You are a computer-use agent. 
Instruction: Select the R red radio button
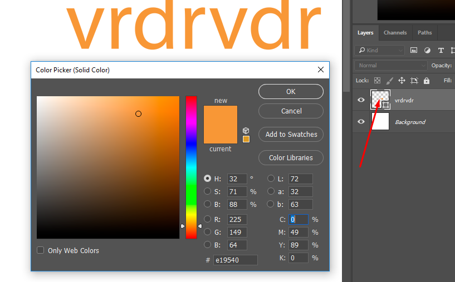[207, 219]
